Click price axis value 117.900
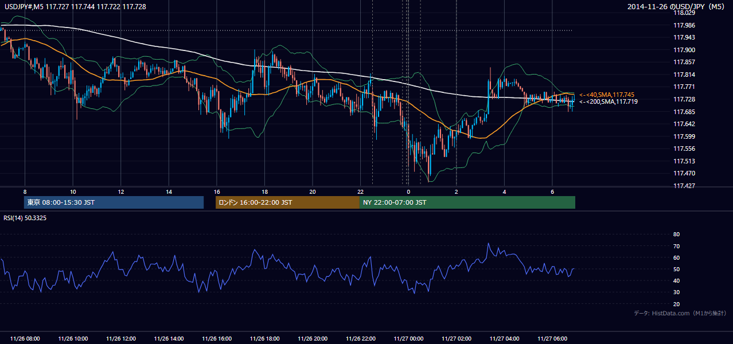Image resolution: width=733 pixels, height=344 pixels. pos(684,50)
